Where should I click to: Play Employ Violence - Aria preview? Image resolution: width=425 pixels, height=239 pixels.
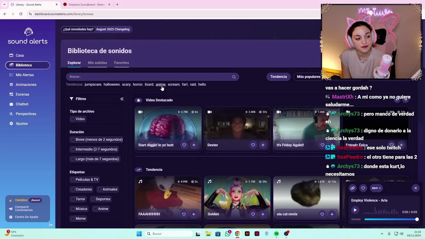pyautogui.click(x=355, y=210)
